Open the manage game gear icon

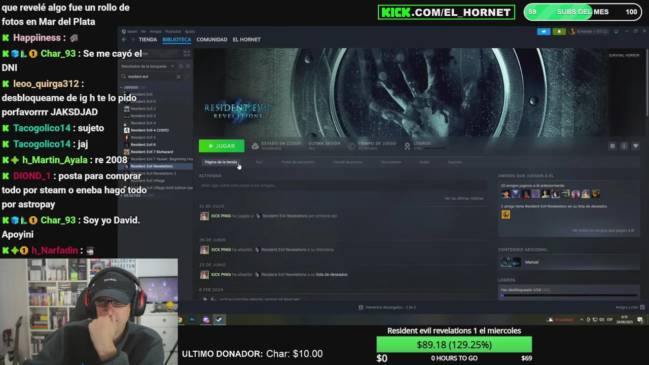612,146
